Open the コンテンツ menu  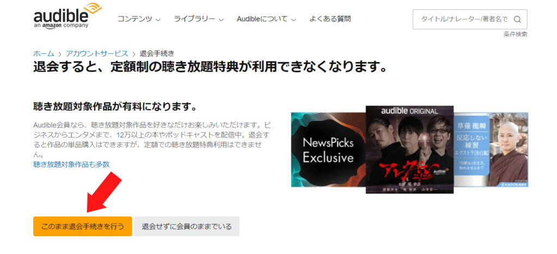pos(139,19)
